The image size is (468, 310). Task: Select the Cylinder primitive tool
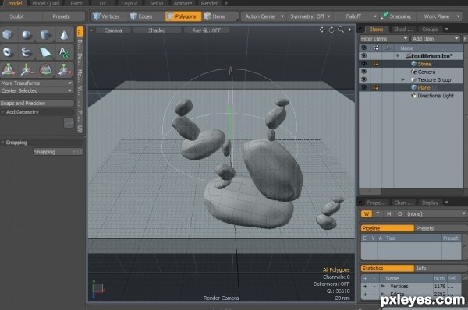click(x=45, y=35)
